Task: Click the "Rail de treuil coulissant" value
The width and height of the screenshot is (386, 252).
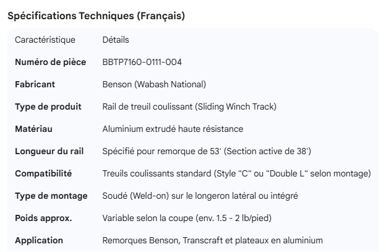Action: tap(189, 106)
